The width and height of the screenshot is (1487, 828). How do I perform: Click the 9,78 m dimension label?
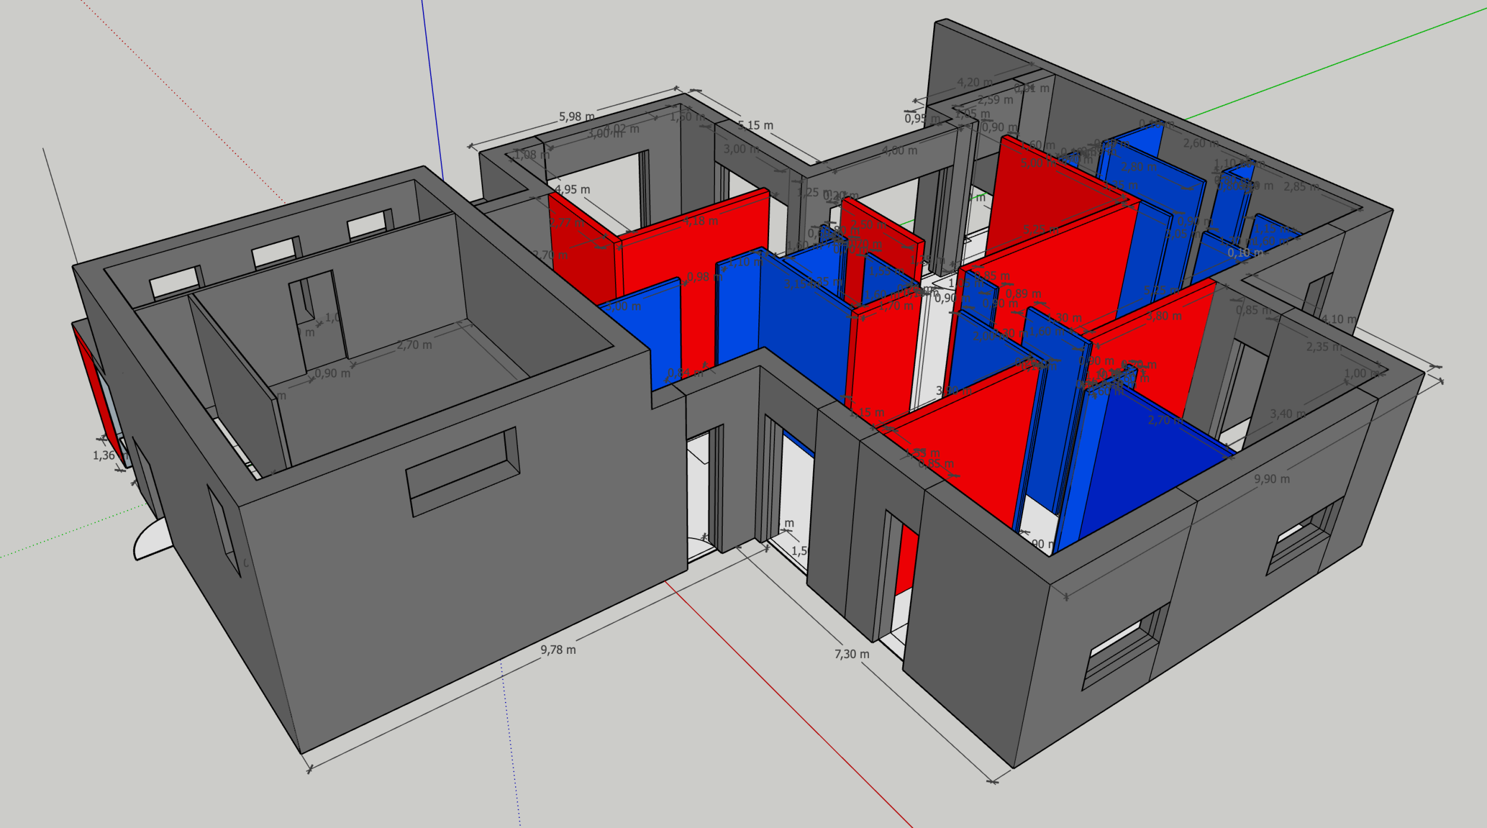point(558,650)
